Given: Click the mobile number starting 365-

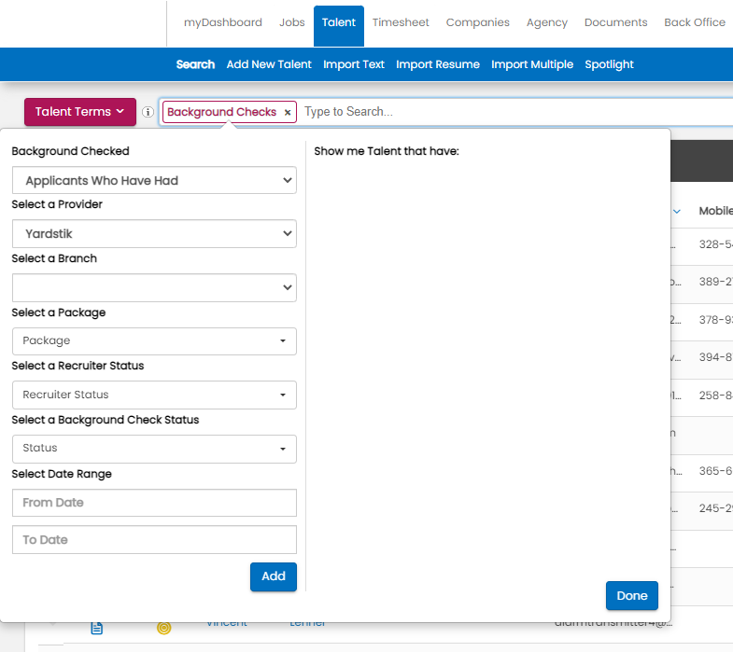Looking at the screenshot, I should 715,471.
